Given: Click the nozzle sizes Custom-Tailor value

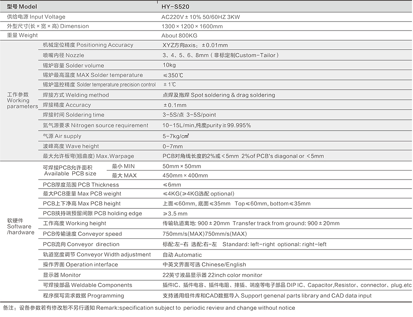Looking at the screenshot, I should click(220, 55).
